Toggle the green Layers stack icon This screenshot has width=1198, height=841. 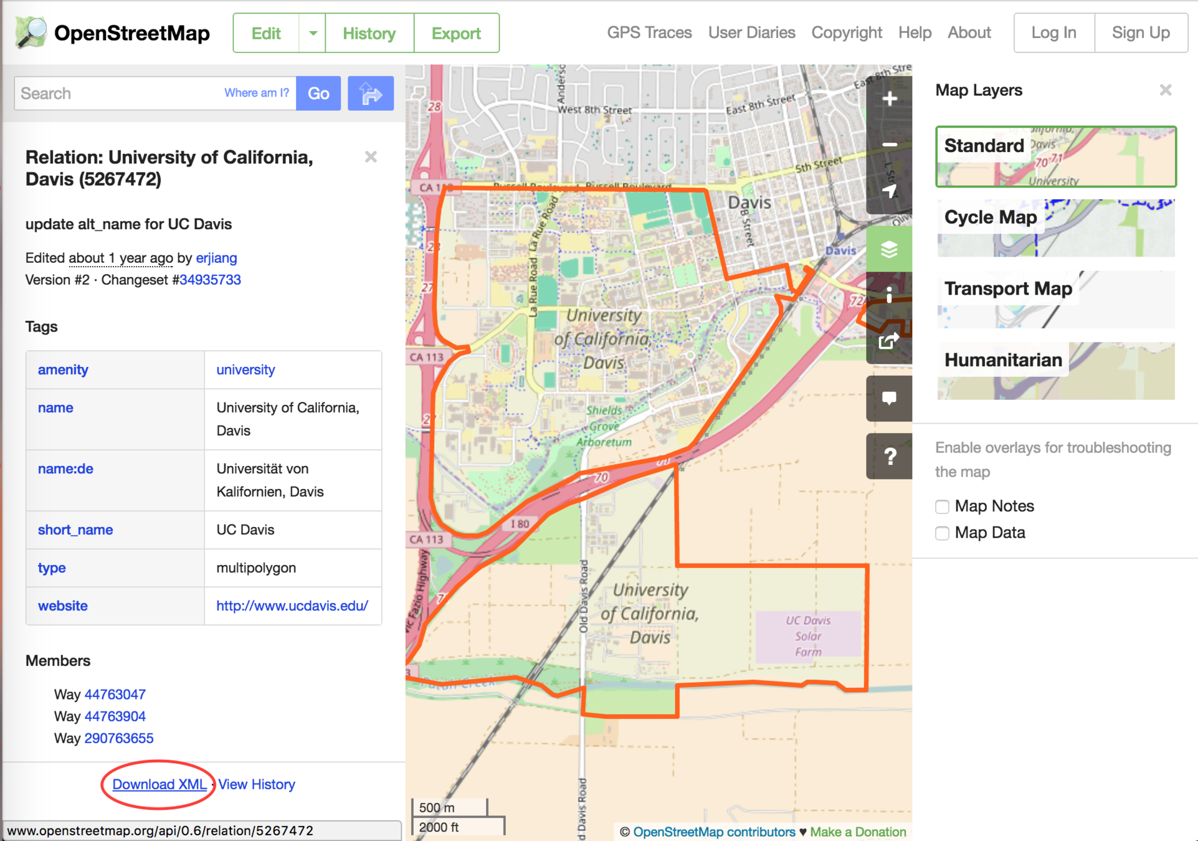point(889,249)
